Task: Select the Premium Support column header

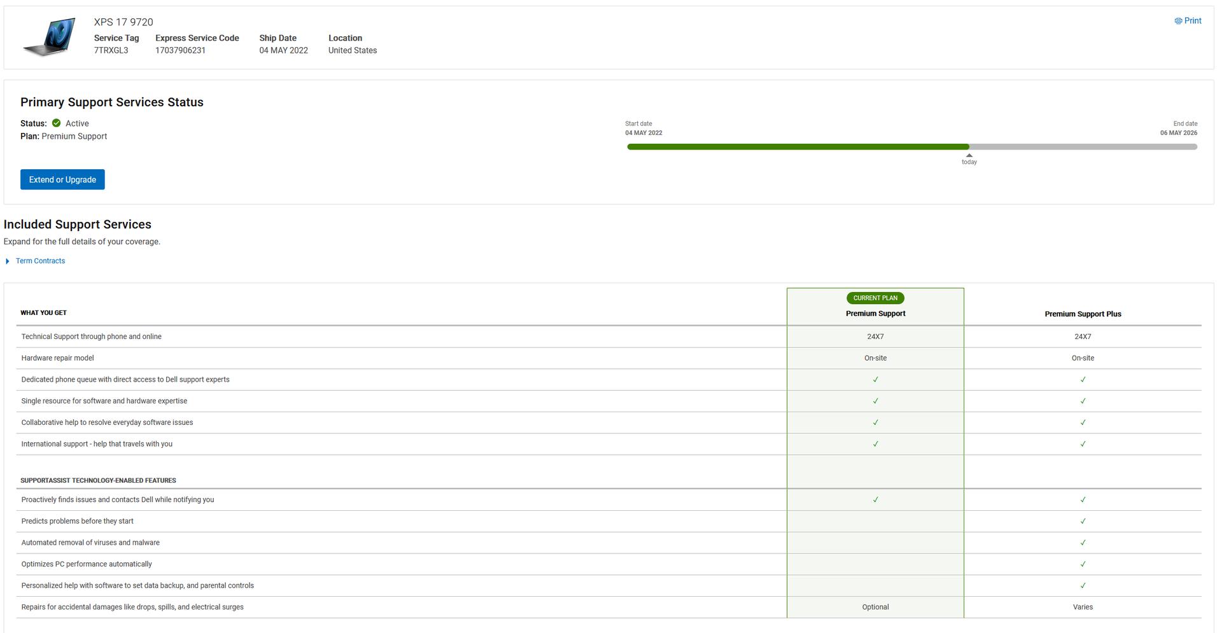Action: [x=875, y=314]
